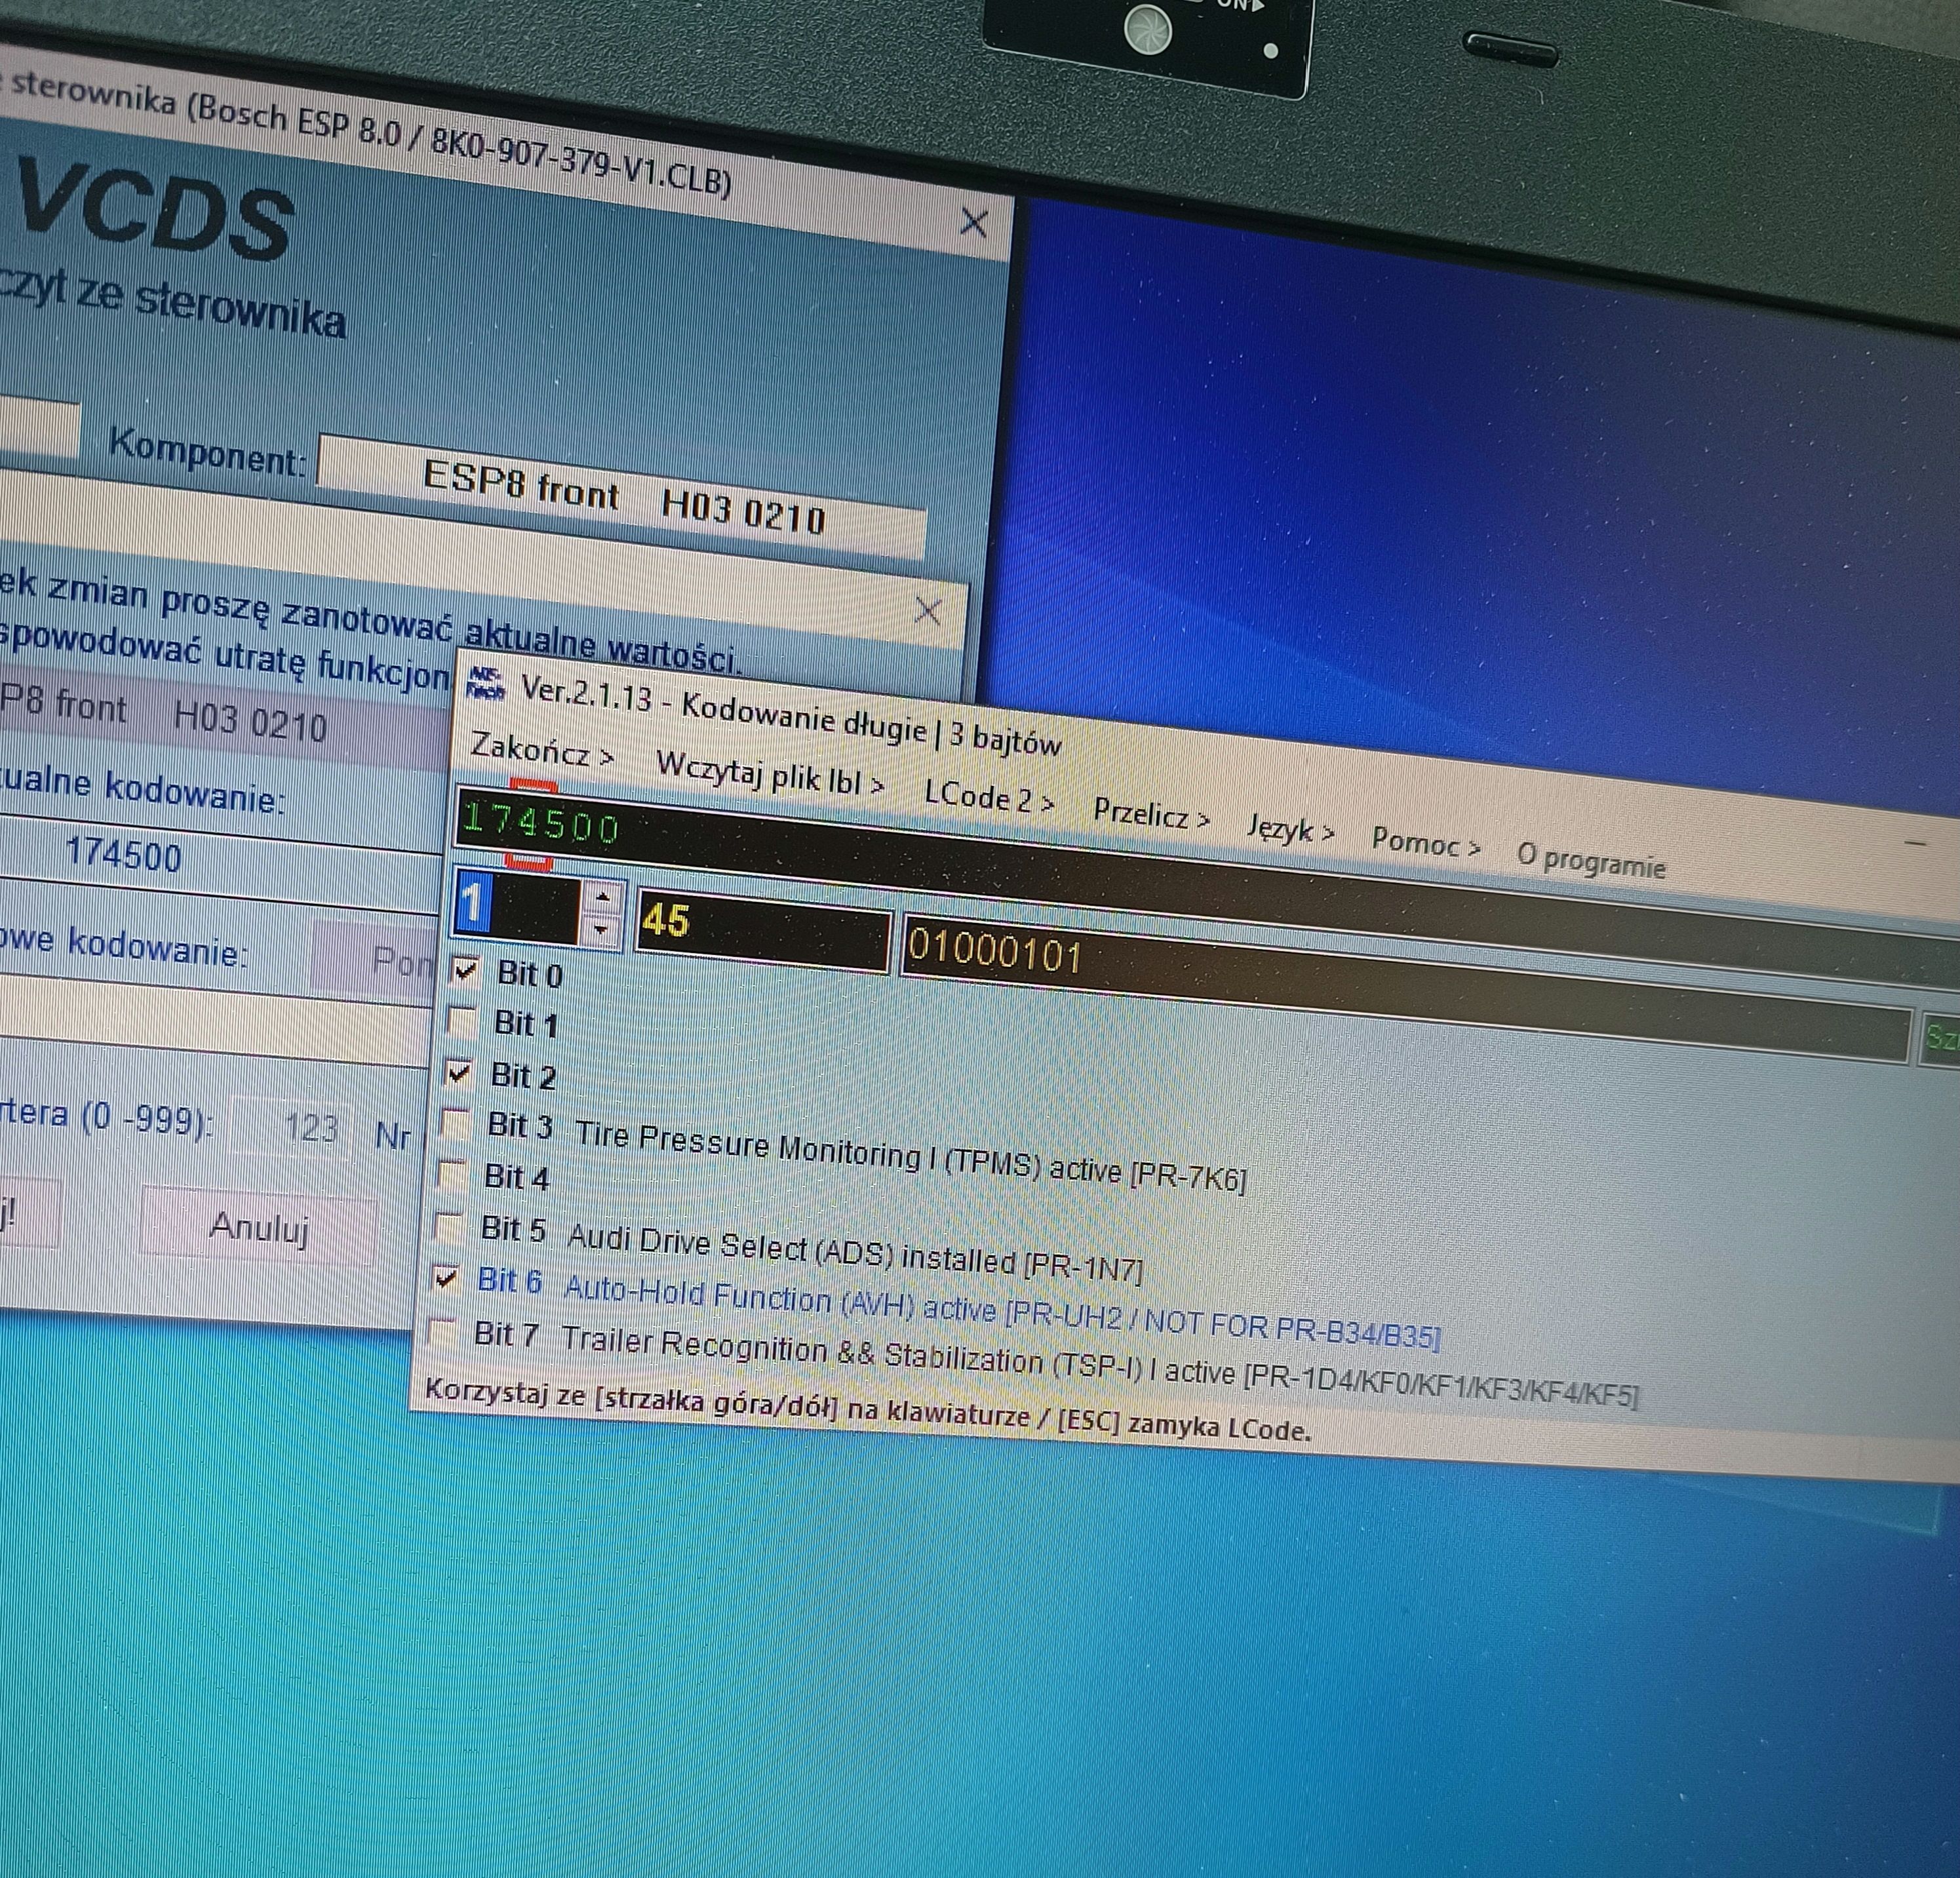1960x1878 pixels.
Task: Close the VCDS coding dialog with X
Action: point(928,610)
